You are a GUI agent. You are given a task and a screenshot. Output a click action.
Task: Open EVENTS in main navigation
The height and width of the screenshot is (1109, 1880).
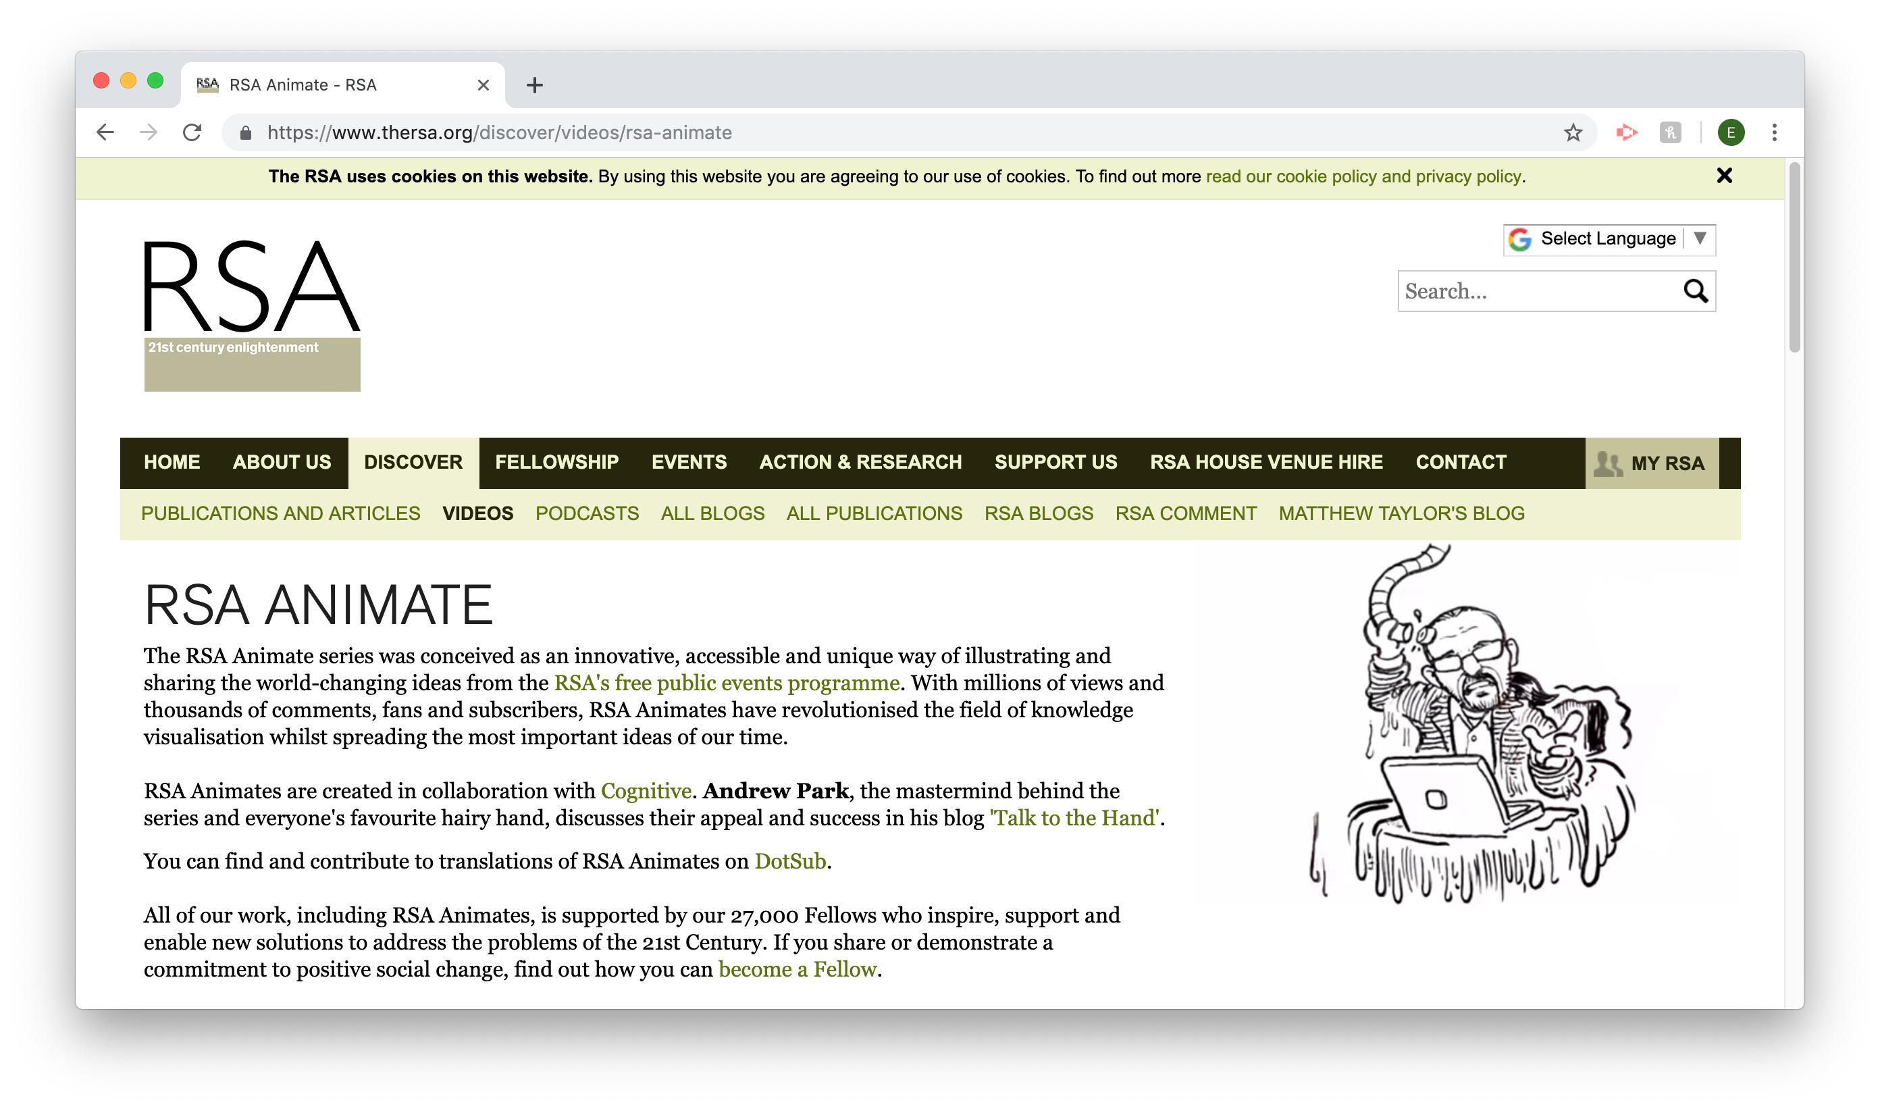point(689,463)
